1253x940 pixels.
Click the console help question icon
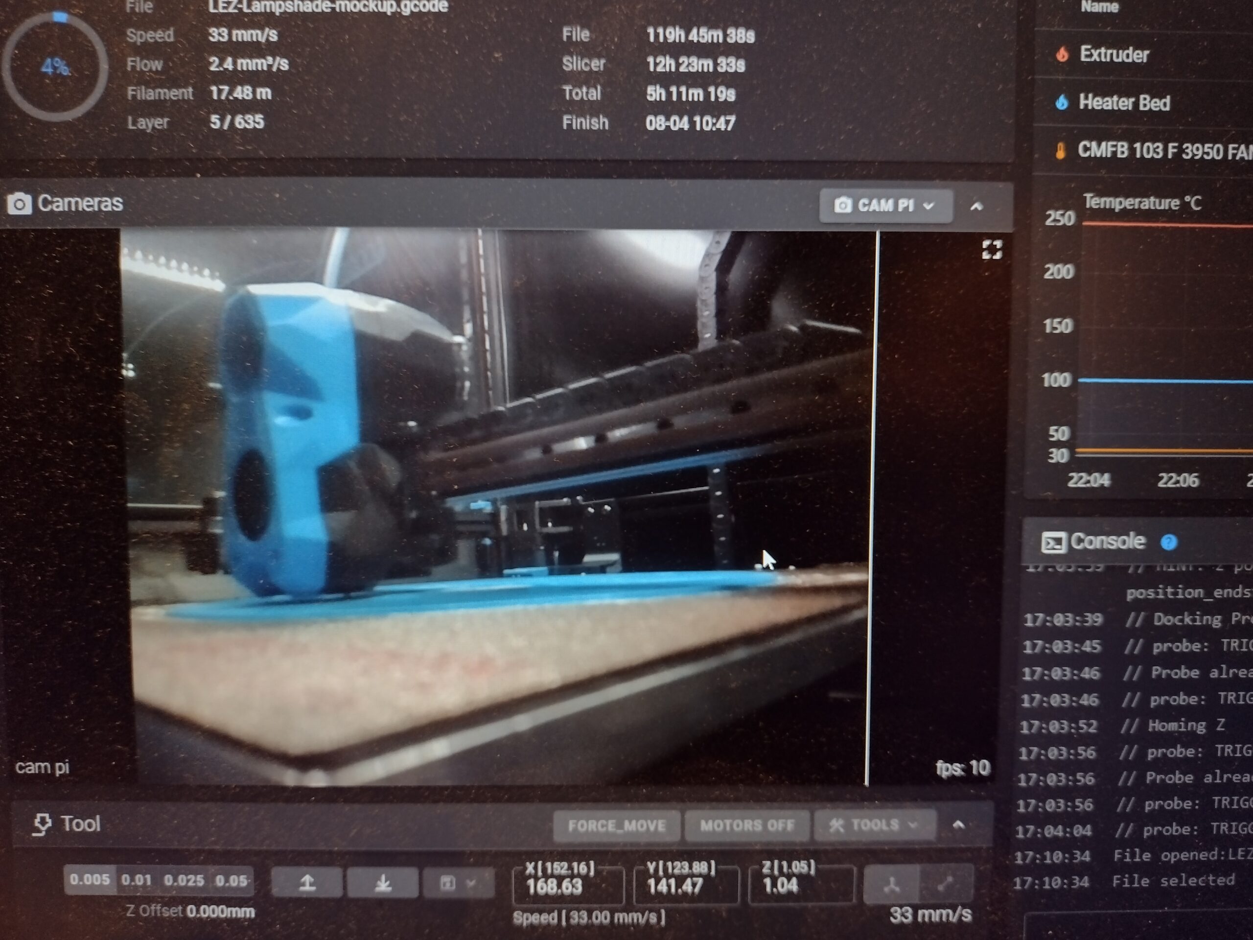(1169, 542)
